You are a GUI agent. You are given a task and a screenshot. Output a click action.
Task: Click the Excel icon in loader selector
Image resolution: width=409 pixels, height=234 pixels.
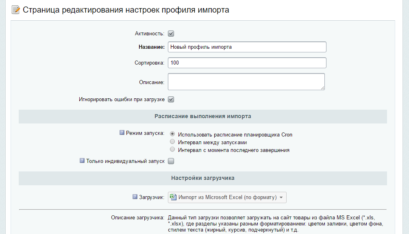pyautogui.click(x=173, y=197)
